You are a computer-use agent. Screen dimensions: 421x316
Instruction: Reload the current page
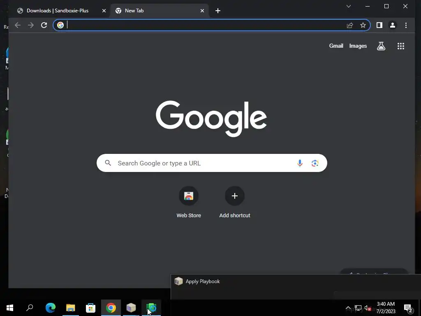[x=44, y=25]
